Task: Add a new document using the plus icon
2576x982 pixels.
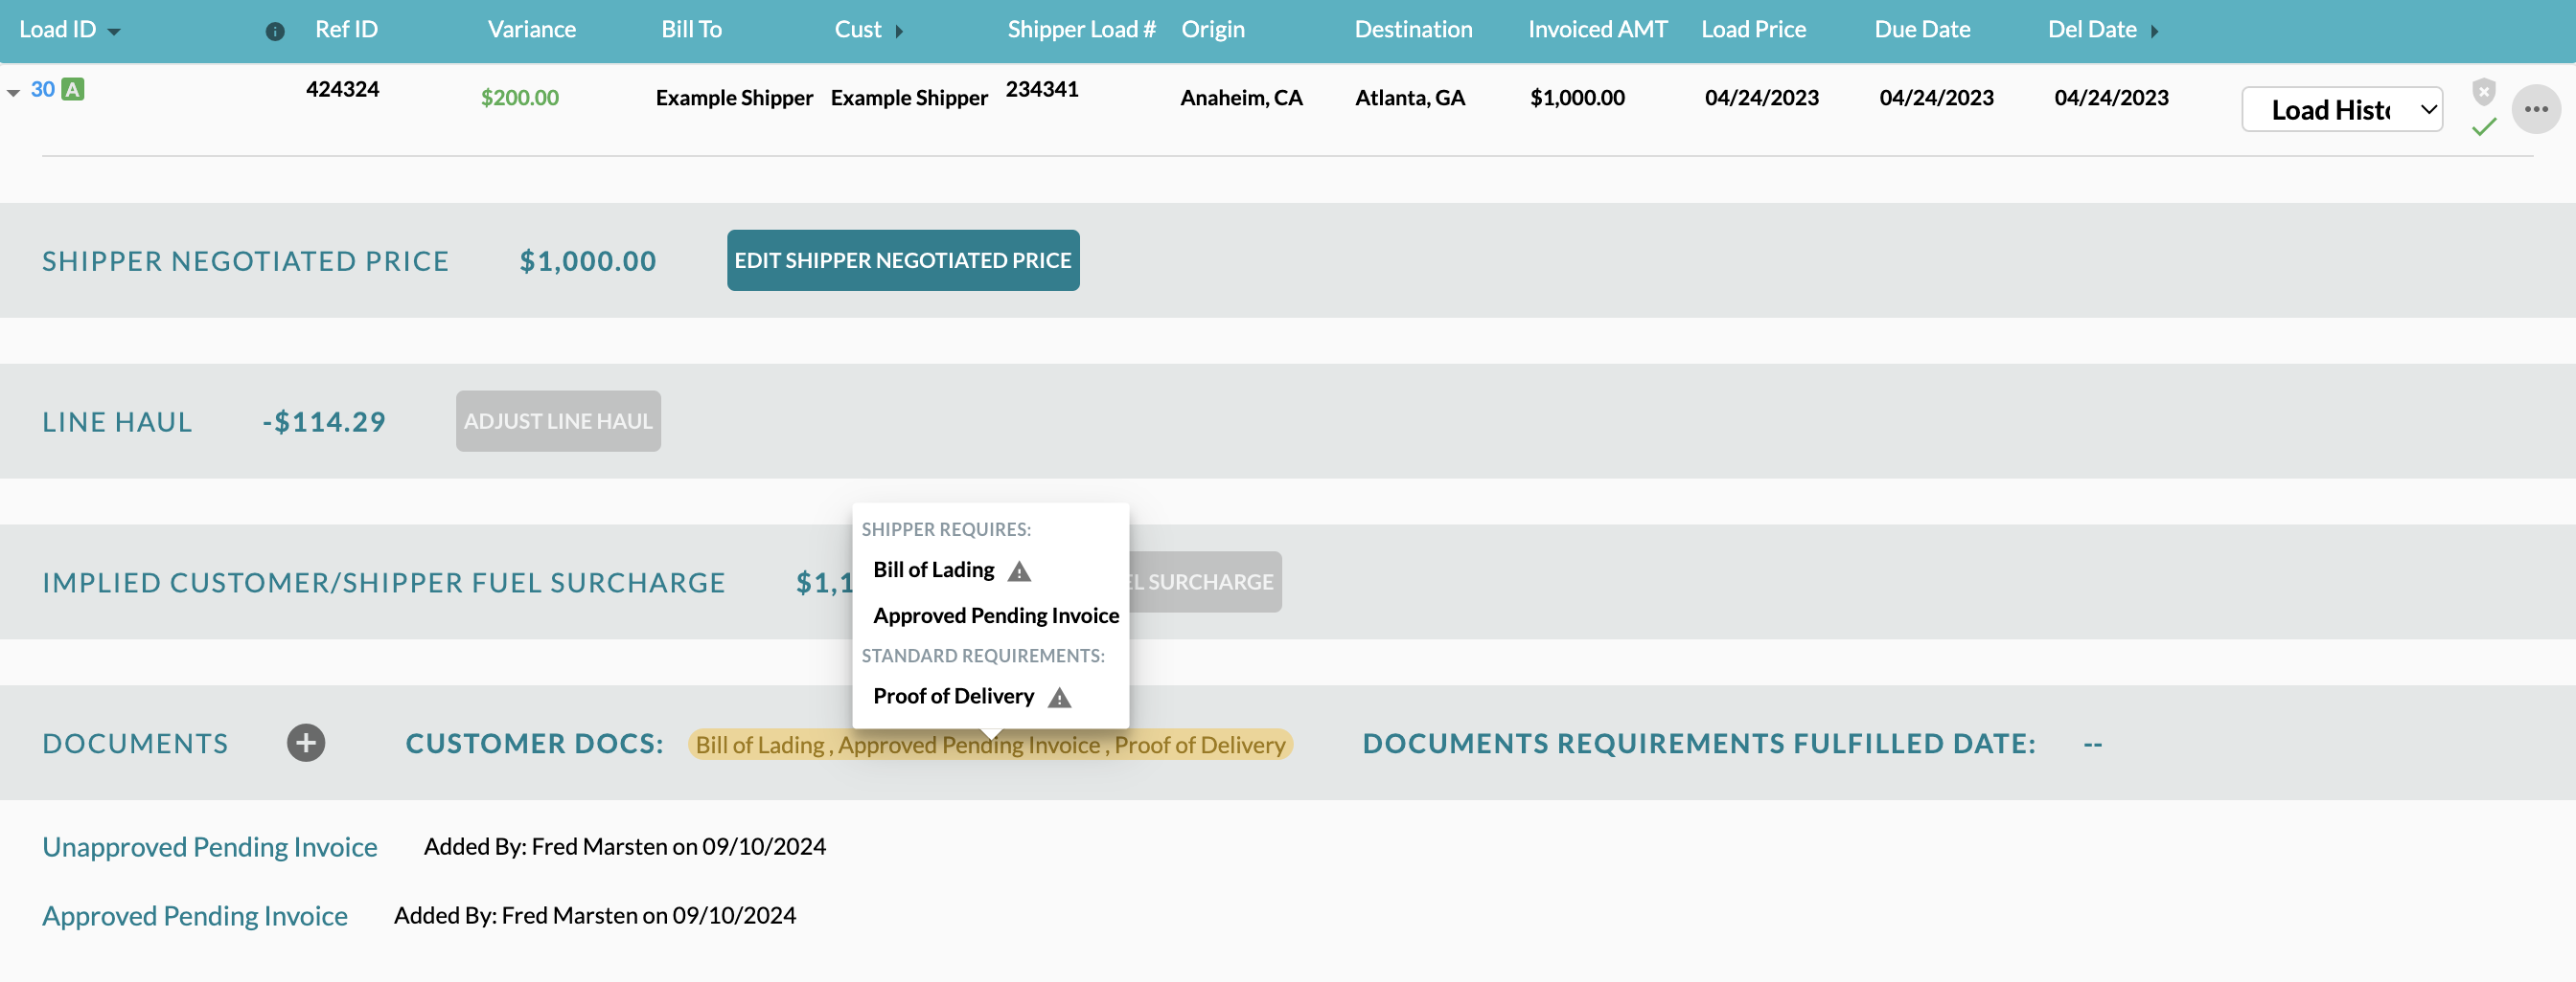Action: [x=306, y=743]
